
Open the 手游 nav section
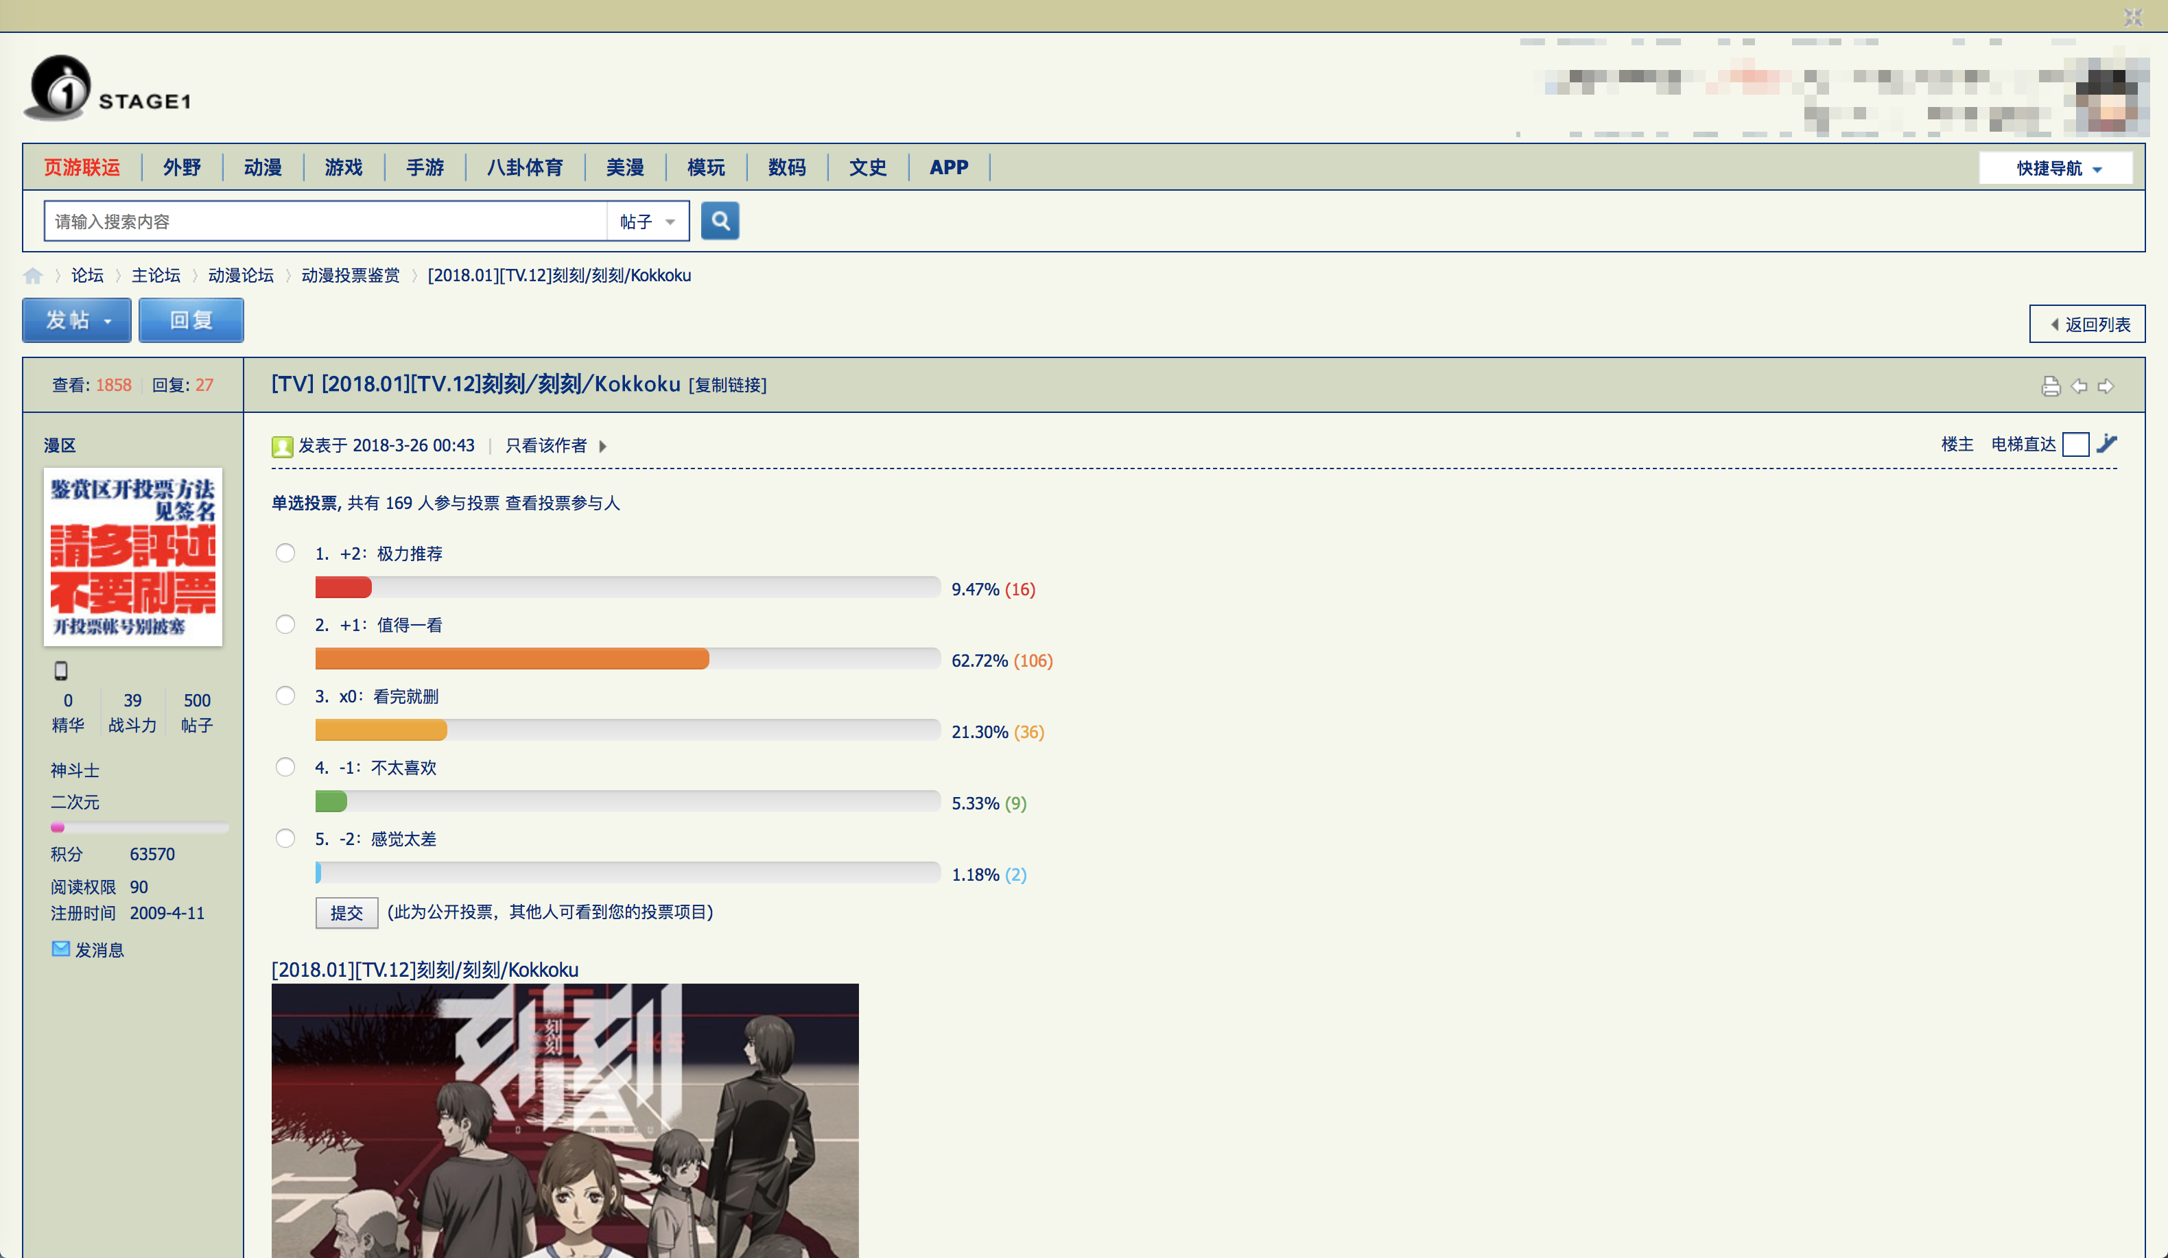(425, 167)
